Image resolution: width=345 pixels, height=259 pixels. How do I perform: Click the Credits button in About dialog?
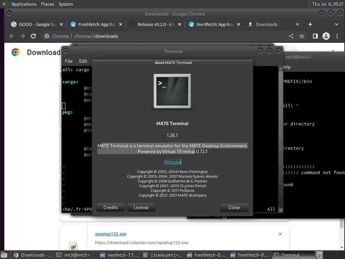[111, 207]
